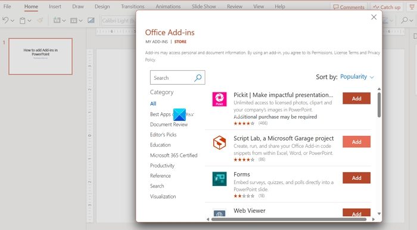Viewport: 417px width, 230px height.
Task: Expand the Find dropdown arrow in the ribbon
Action: point(412,20)
